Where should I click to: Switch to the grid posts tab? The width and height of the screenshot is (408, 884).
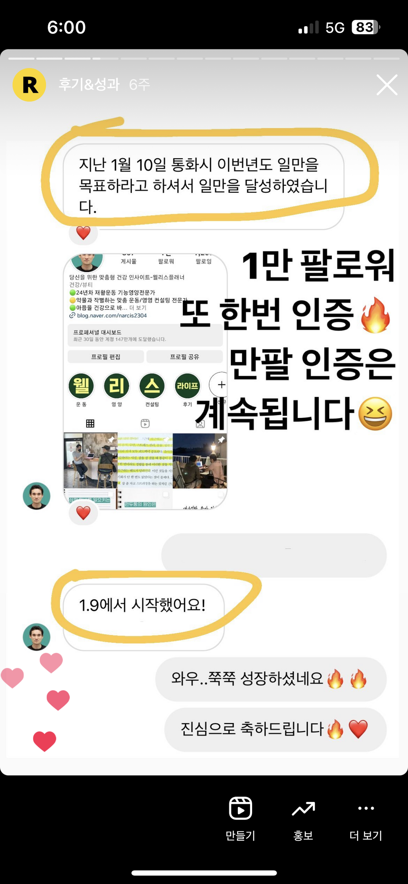(90, 423)
